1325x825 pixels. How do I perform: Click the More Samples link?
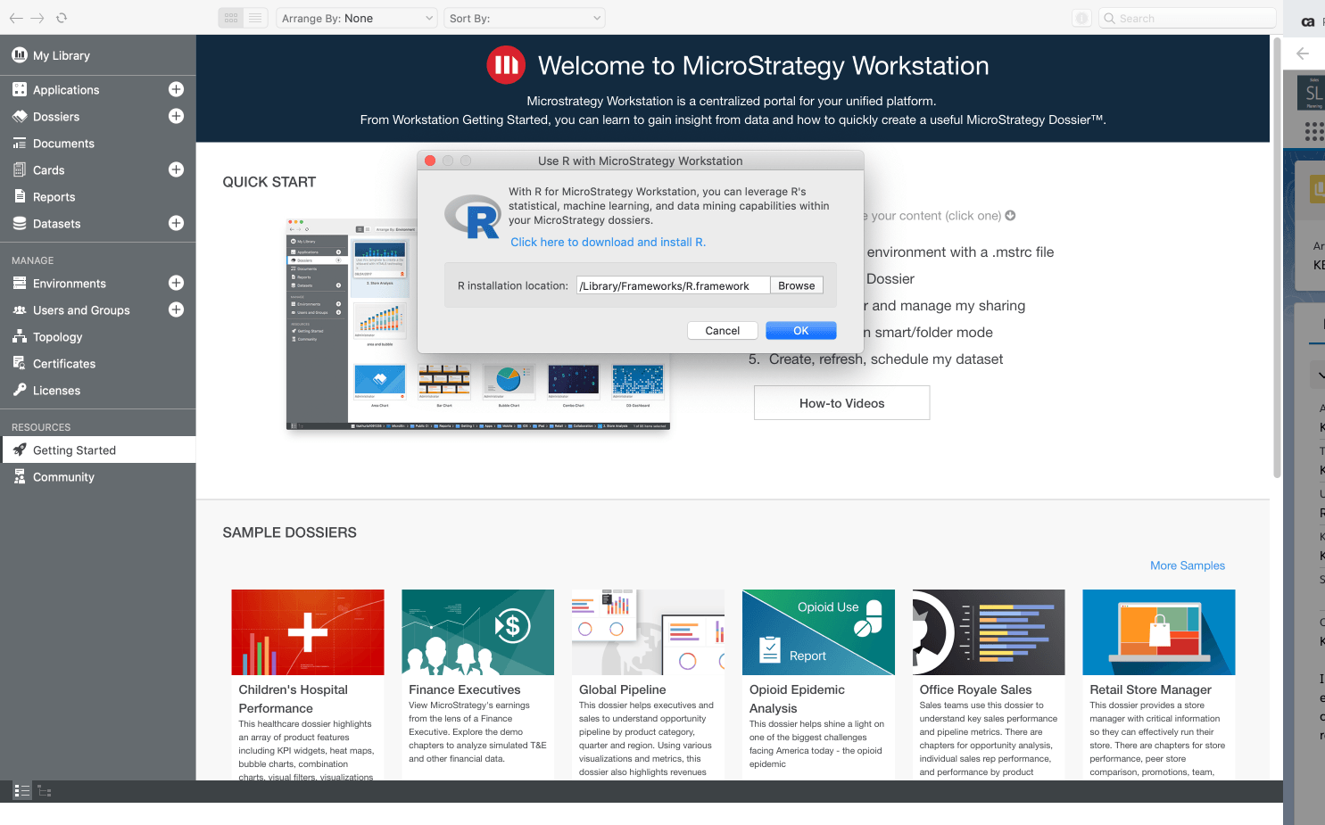click(x=1188, y=565)
